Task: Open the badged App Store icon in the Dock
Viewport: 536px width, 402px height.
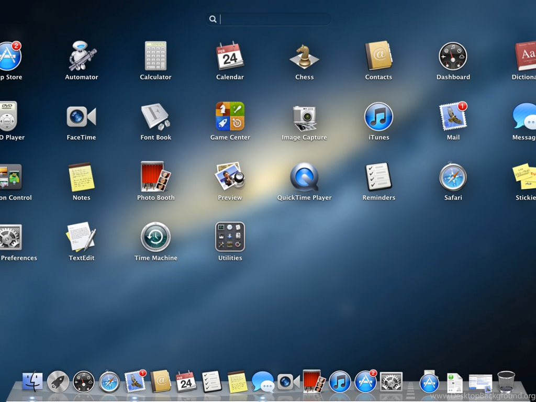Action: tap(365, 381)
